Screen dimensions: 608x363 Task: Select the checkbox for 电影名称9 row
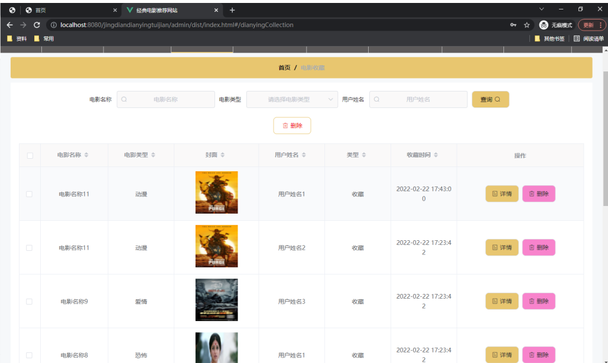29,302
